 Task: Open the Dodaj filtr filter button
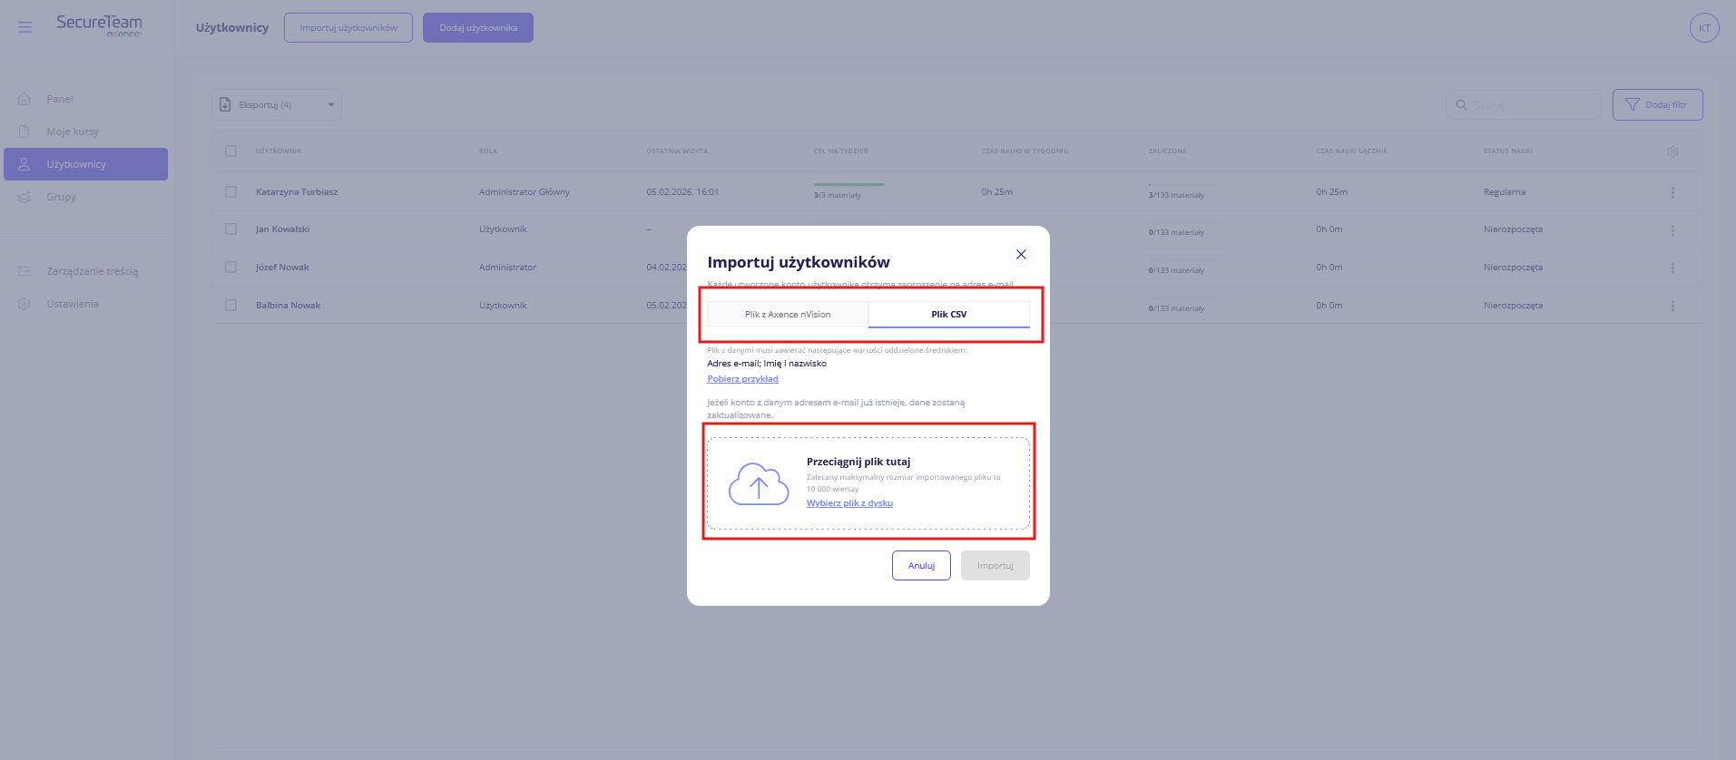tap(1657, 105)
